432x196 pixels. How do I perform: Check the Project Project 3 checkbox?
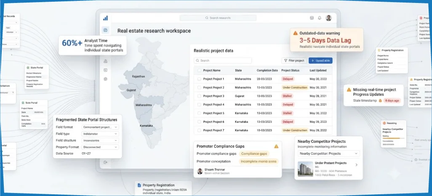pyautogui.click(x=199, y=96)
